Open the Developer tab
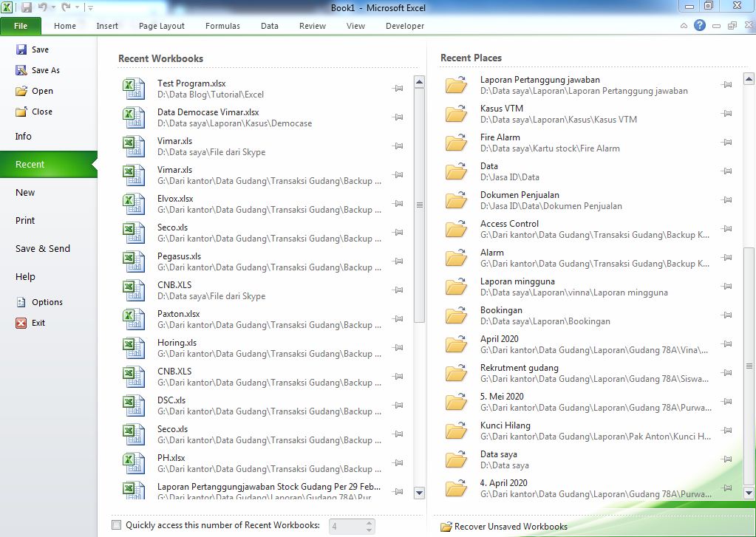This screenshot has width=756, height=537. [x=405, y=26]
